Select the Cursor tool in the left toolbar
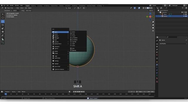 [x=3, y=17]
